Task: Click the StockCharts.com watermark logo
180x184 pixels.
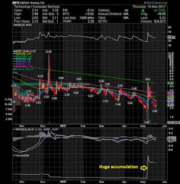Action: click(155, 3)
